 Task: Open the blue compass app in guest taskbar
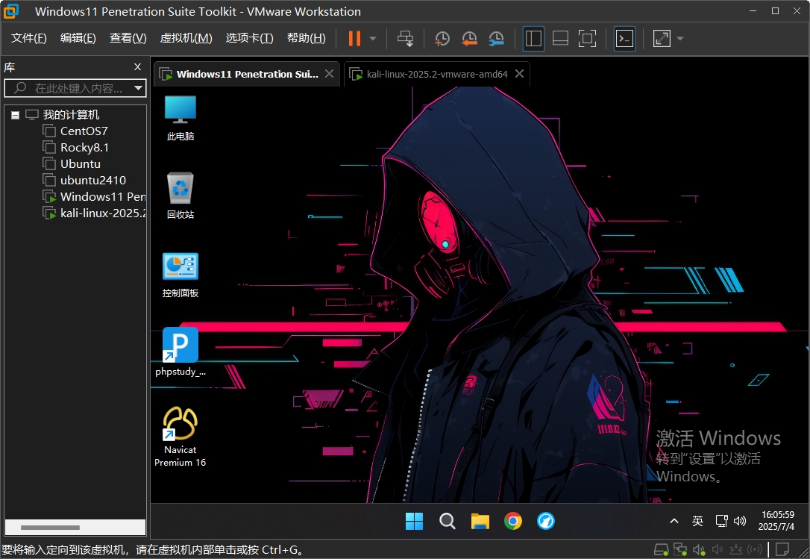click(545, 521)
